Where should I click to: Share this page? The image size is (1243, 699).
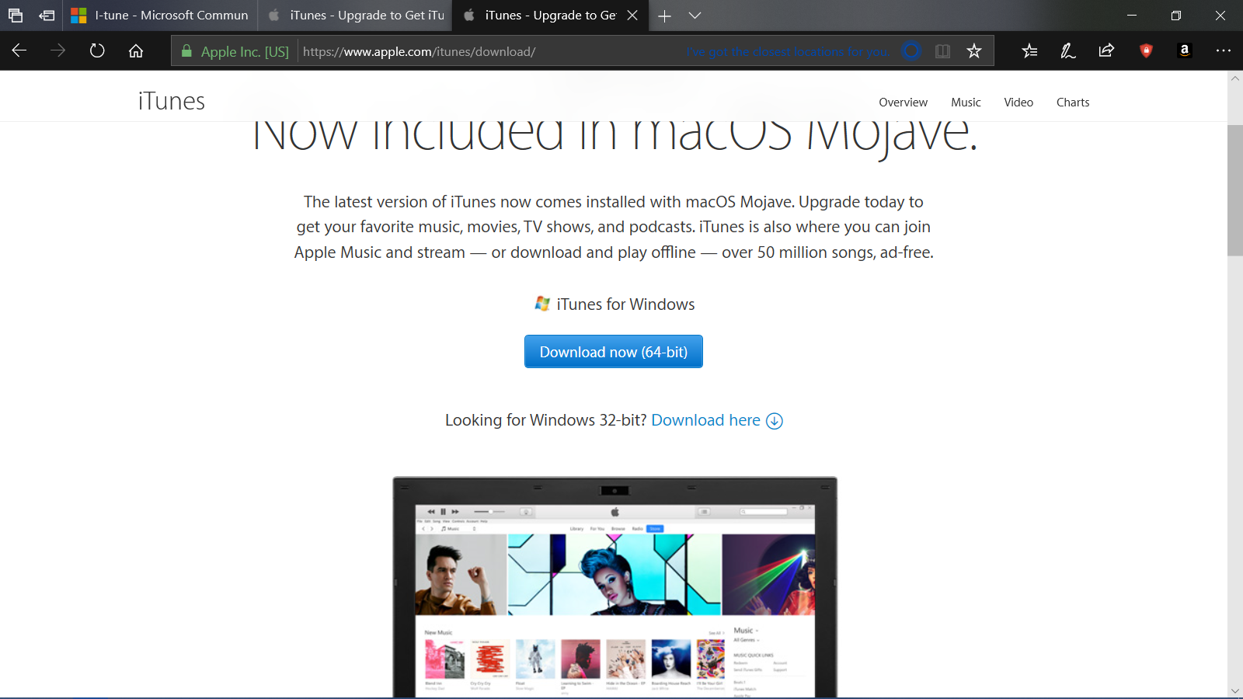click(1106, 50)
